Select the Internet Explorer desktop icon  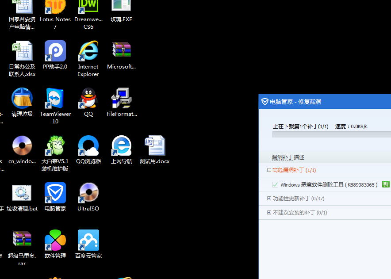click(x=88, y=51)
